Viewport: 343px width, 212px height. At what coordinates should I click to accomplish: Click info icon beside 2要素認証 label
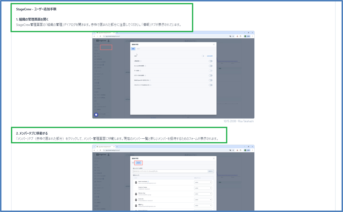[141, 61]
